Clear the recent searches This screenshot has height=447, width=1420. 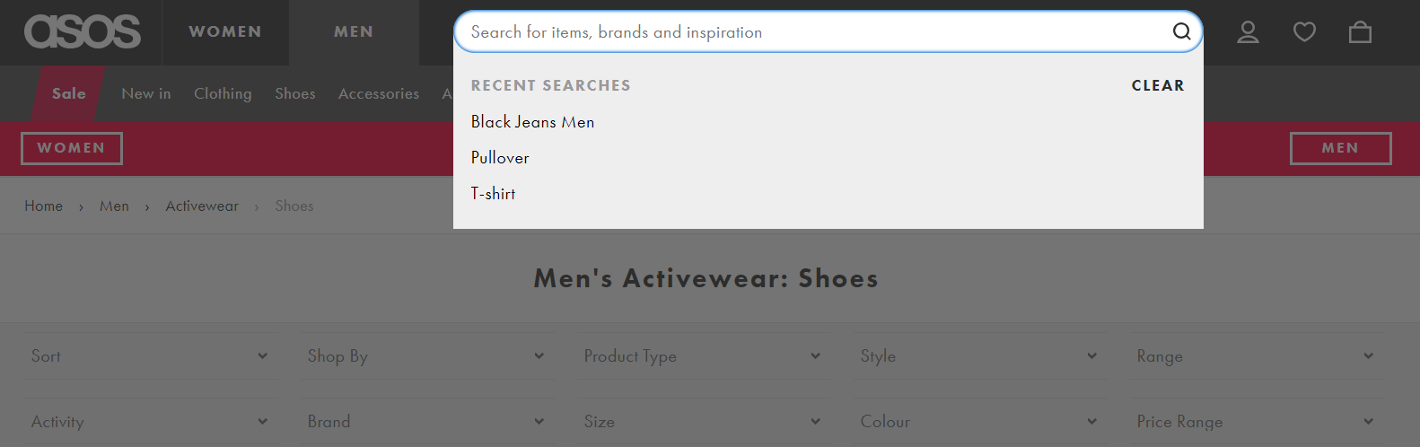(x=1158, y=85)
